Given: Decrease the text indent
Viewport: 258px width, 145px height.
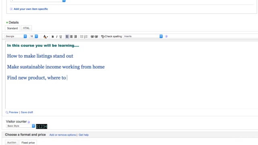Looking at the screenshot, I should coord(92,37).
